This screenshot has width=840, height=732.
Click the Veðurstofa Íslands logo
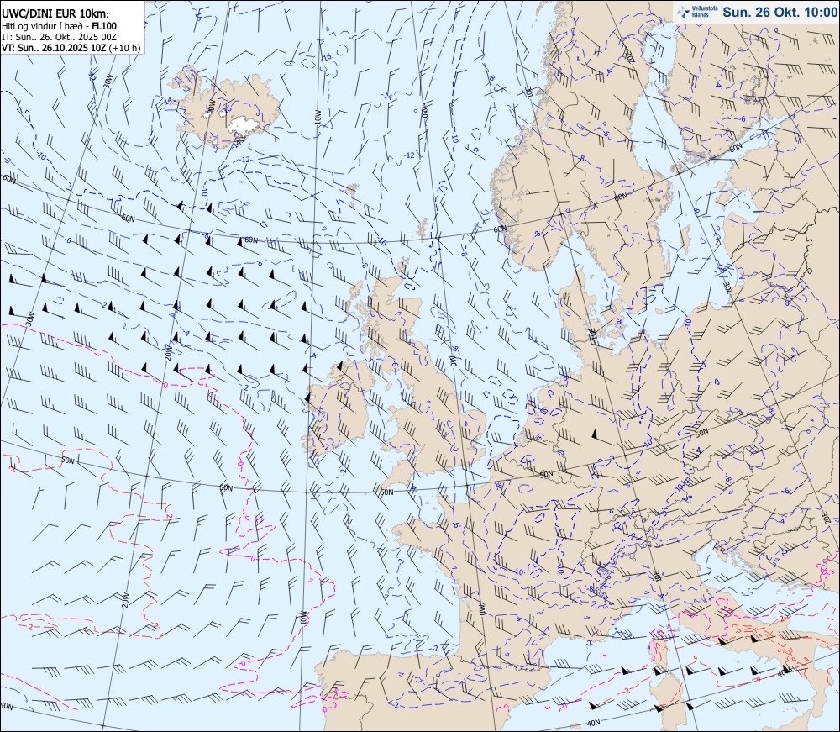(696, 13)
